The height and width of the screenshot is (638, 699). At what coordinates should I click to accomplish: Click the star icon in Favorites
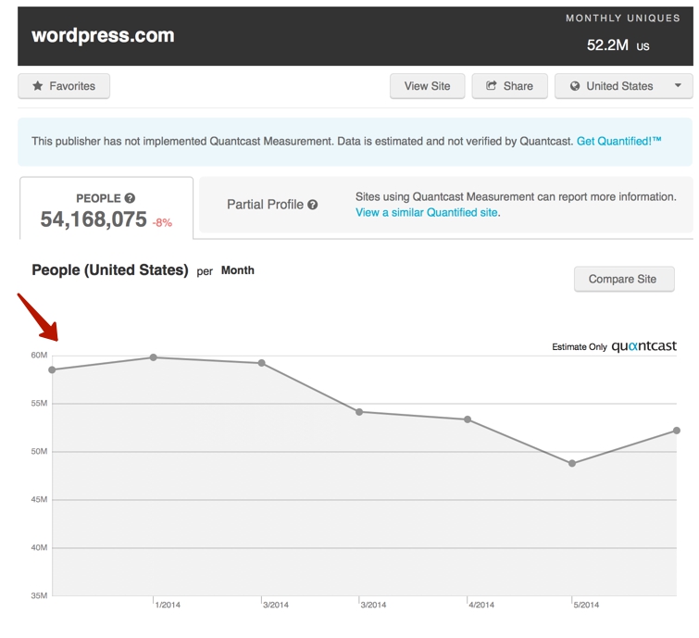(x=38, y=85)
